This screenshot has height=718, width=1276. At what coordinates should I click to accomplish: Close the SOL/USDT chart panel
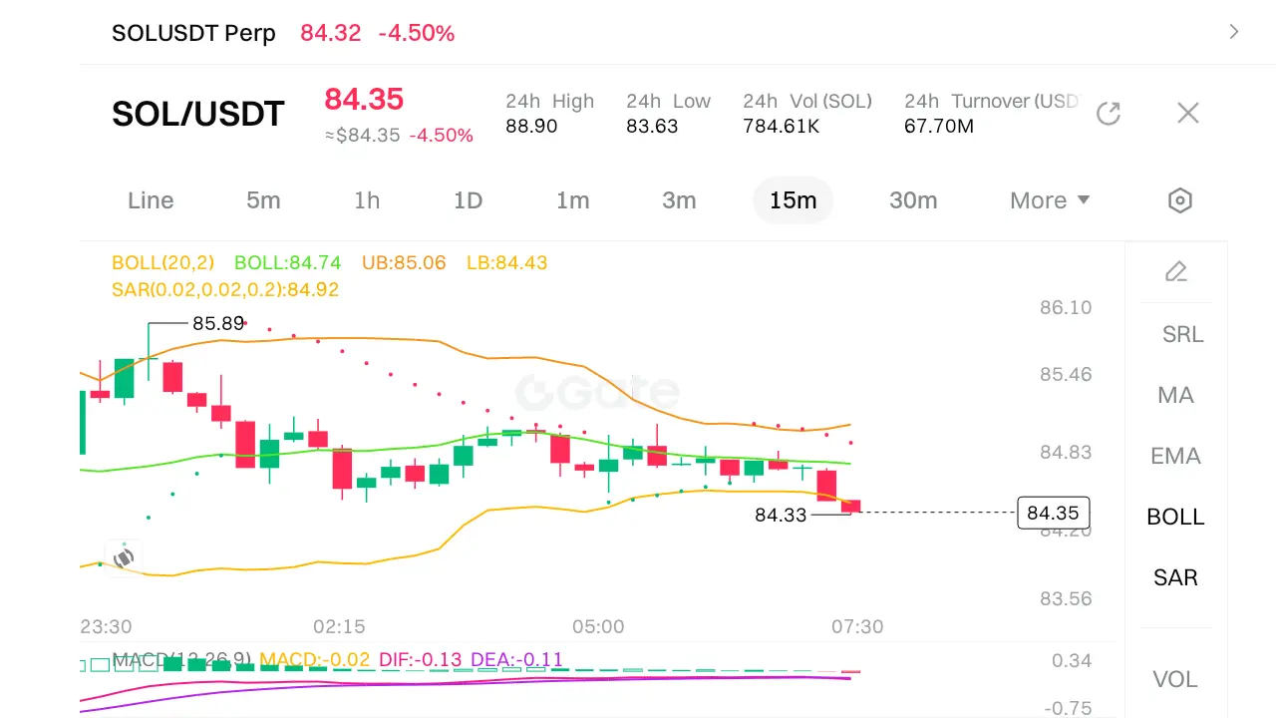click(1187, 114)
